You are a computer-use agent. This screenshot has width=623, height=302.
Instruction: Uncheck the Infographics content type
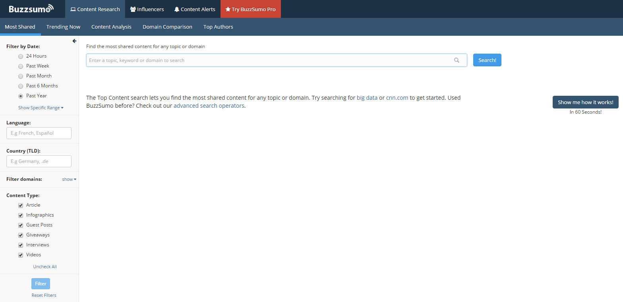click(21, 215)
